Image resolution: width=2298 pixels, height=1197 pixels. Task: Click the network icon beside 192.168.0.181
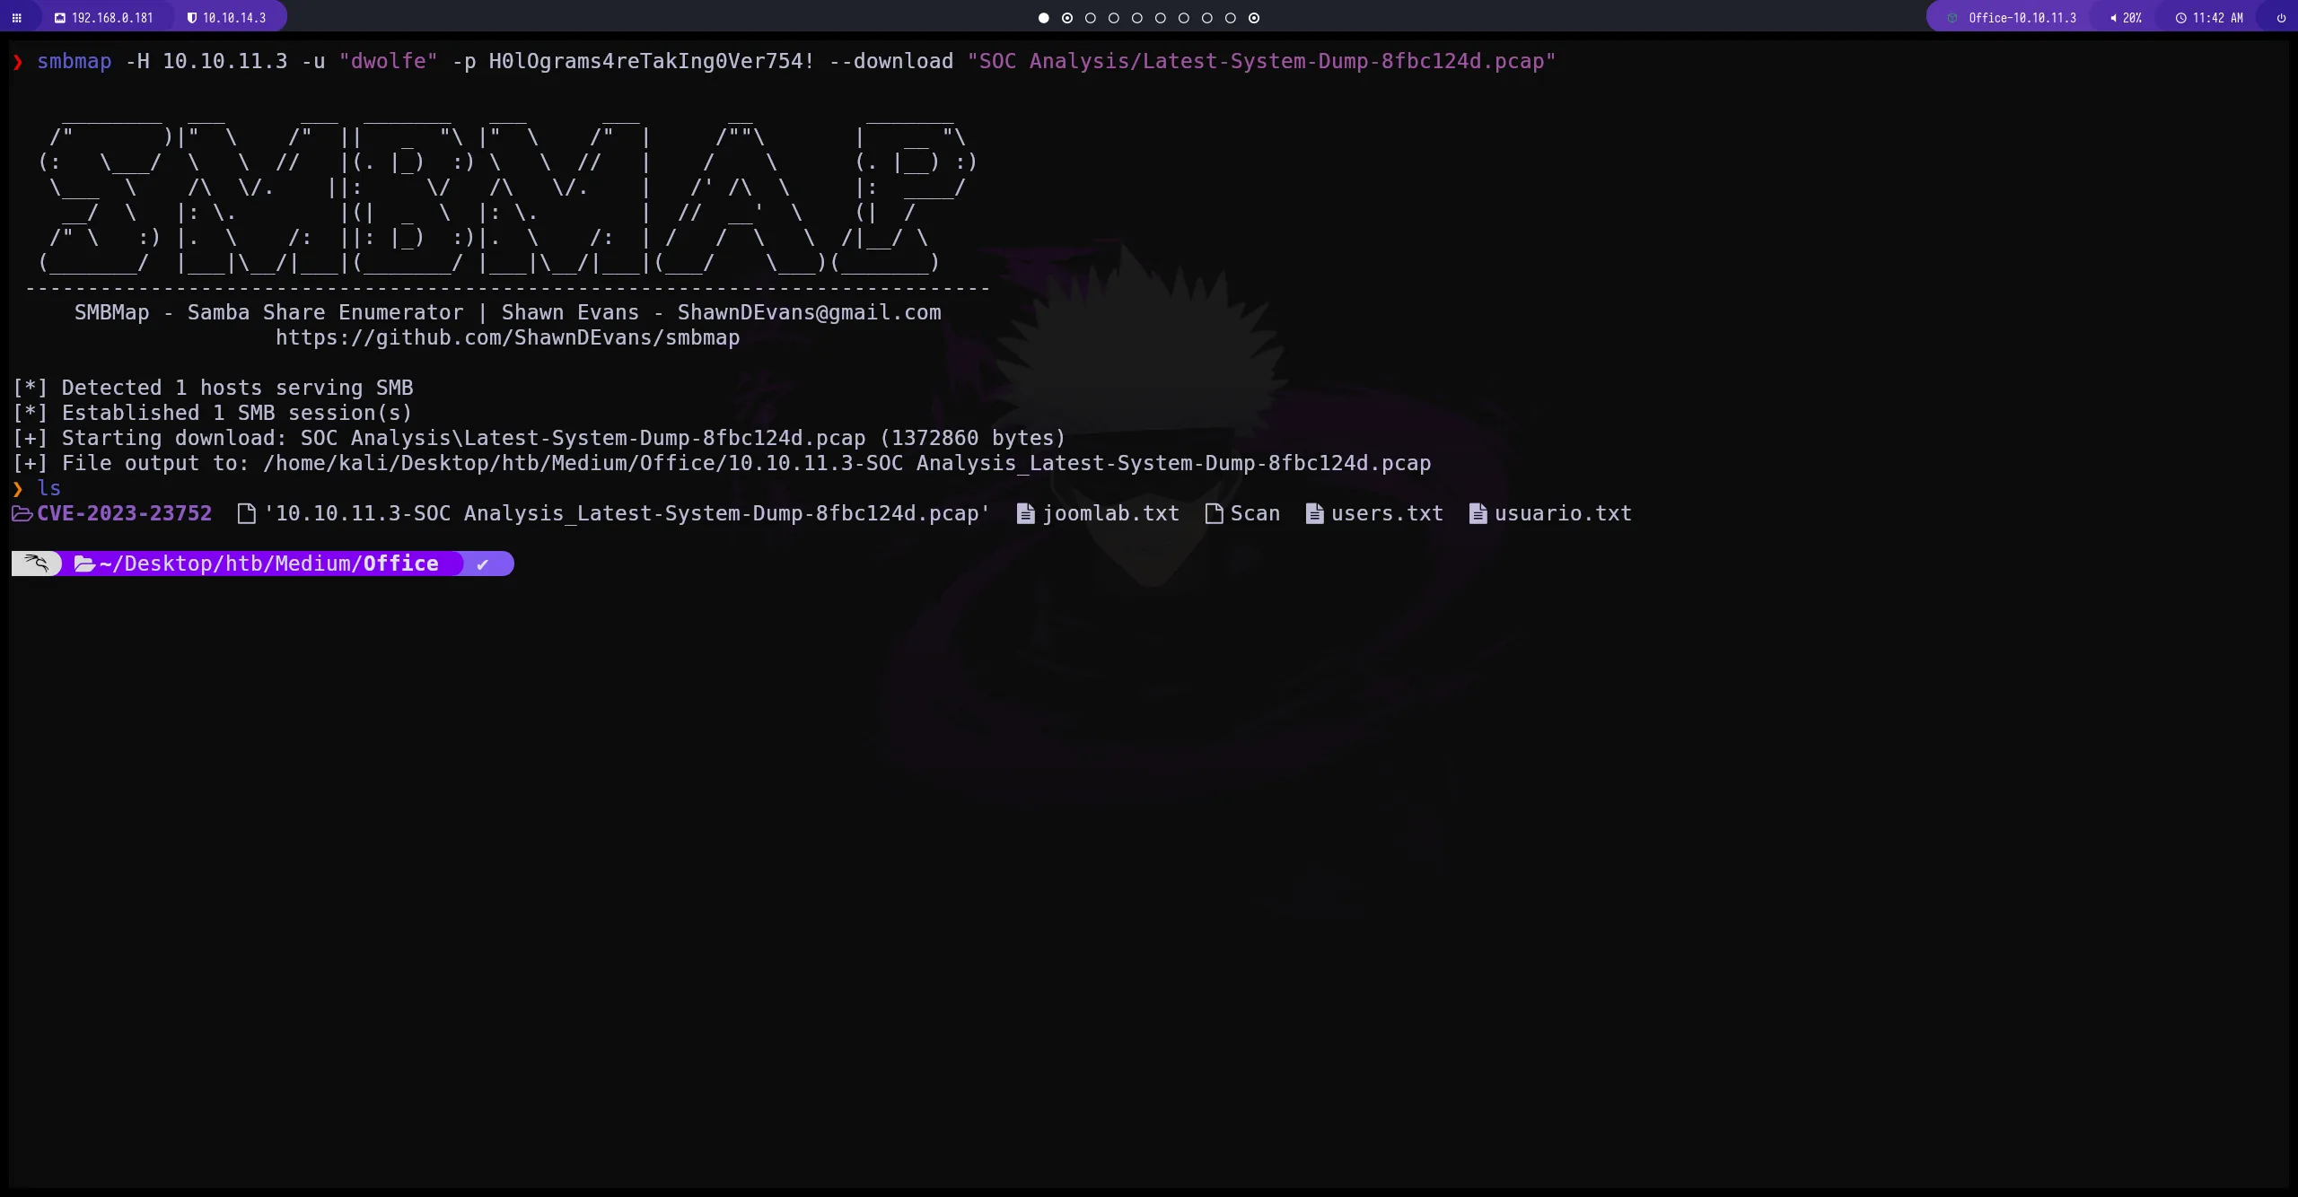pos(59,17)
